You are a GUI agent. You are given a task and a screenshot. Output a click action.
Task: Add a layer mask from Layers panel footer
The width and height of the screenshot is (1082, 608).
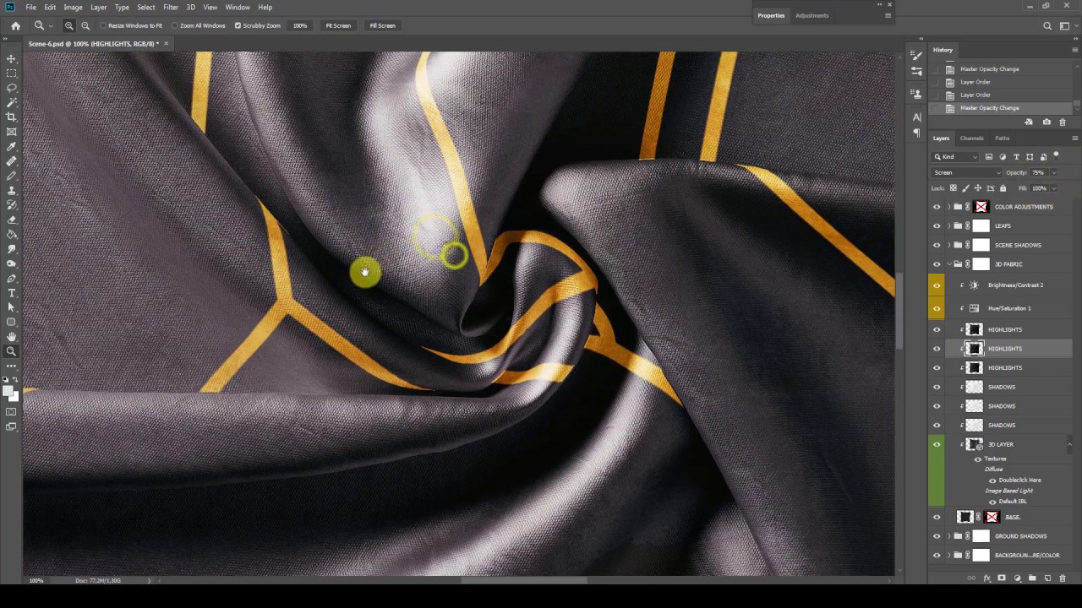coord(1002,578)
